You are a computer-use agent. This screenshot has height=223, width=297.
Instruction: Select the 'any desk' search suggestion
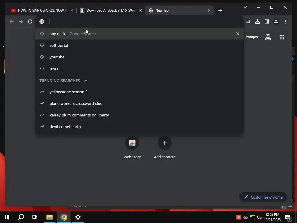click(x=139, y=34)
